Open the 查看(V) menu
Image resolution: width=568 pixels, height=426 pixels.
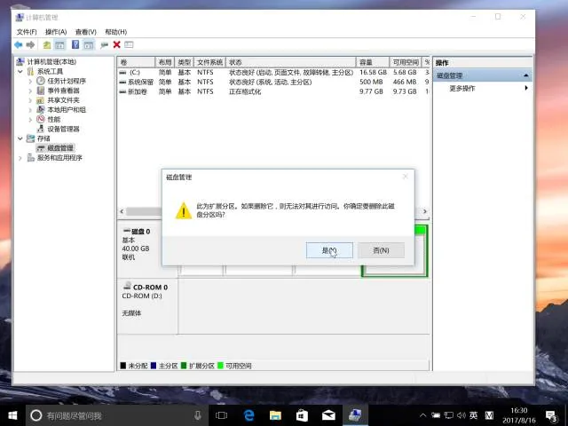85,32
